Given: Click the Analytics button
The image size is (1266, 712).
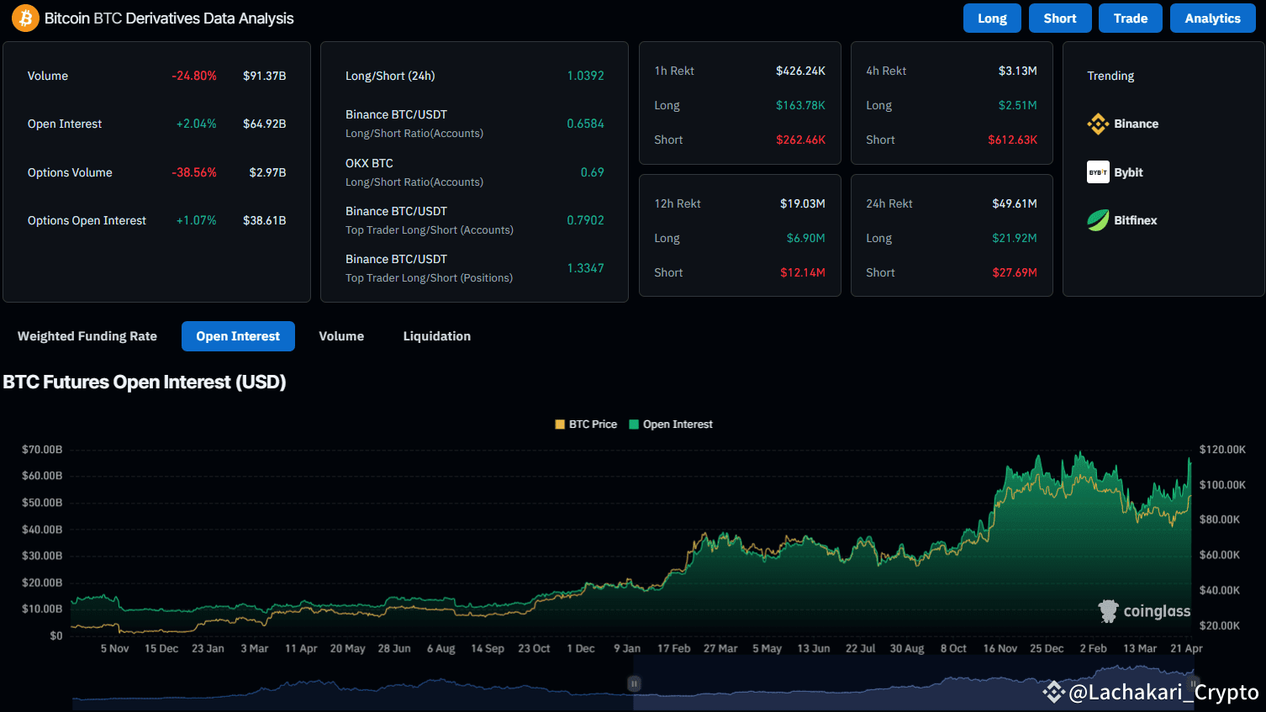Looking at the screenshot, I should click(x=1213, y=18).
